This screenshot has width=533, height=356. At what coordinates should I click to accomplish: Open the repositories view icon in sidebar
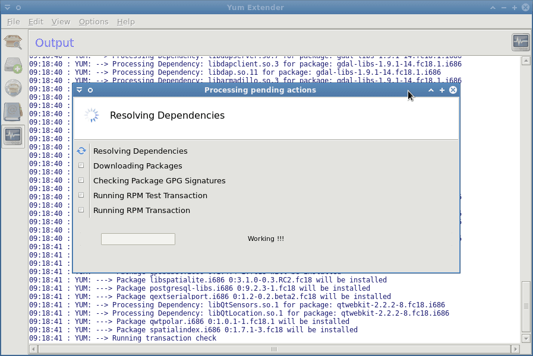(x=13, y=88)
